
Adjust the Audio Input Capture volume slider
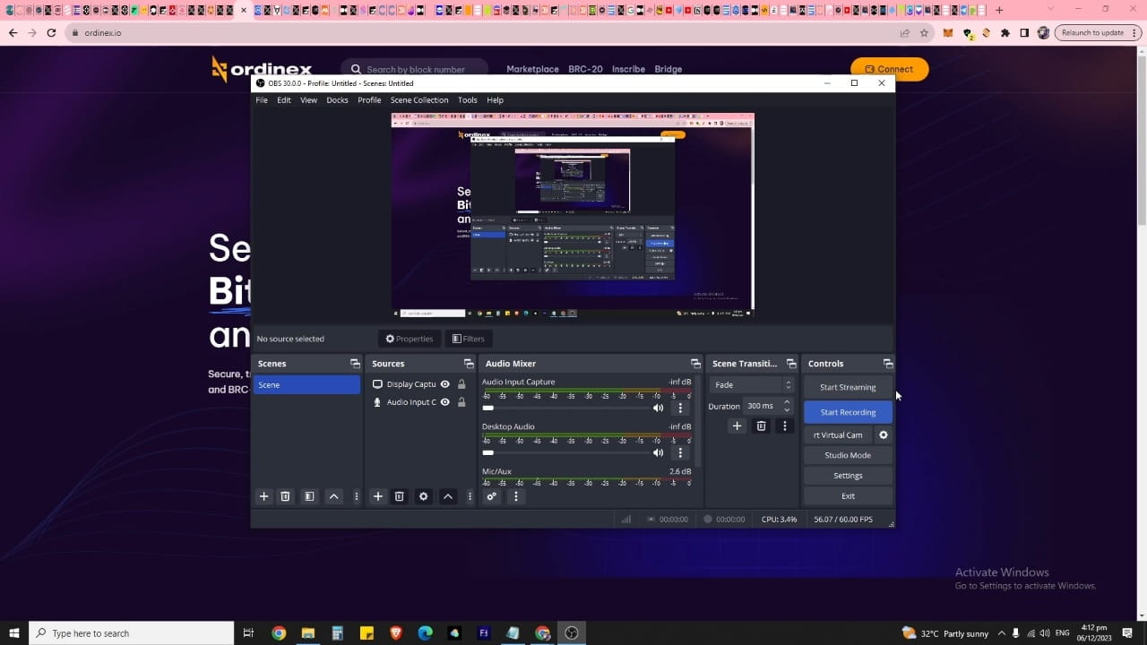(565, 408)
